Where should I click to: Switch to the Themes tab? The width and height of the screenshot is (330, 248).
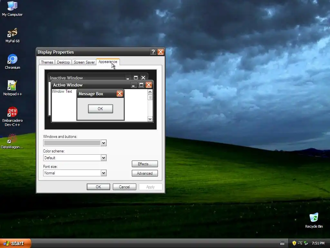[47, 62]
